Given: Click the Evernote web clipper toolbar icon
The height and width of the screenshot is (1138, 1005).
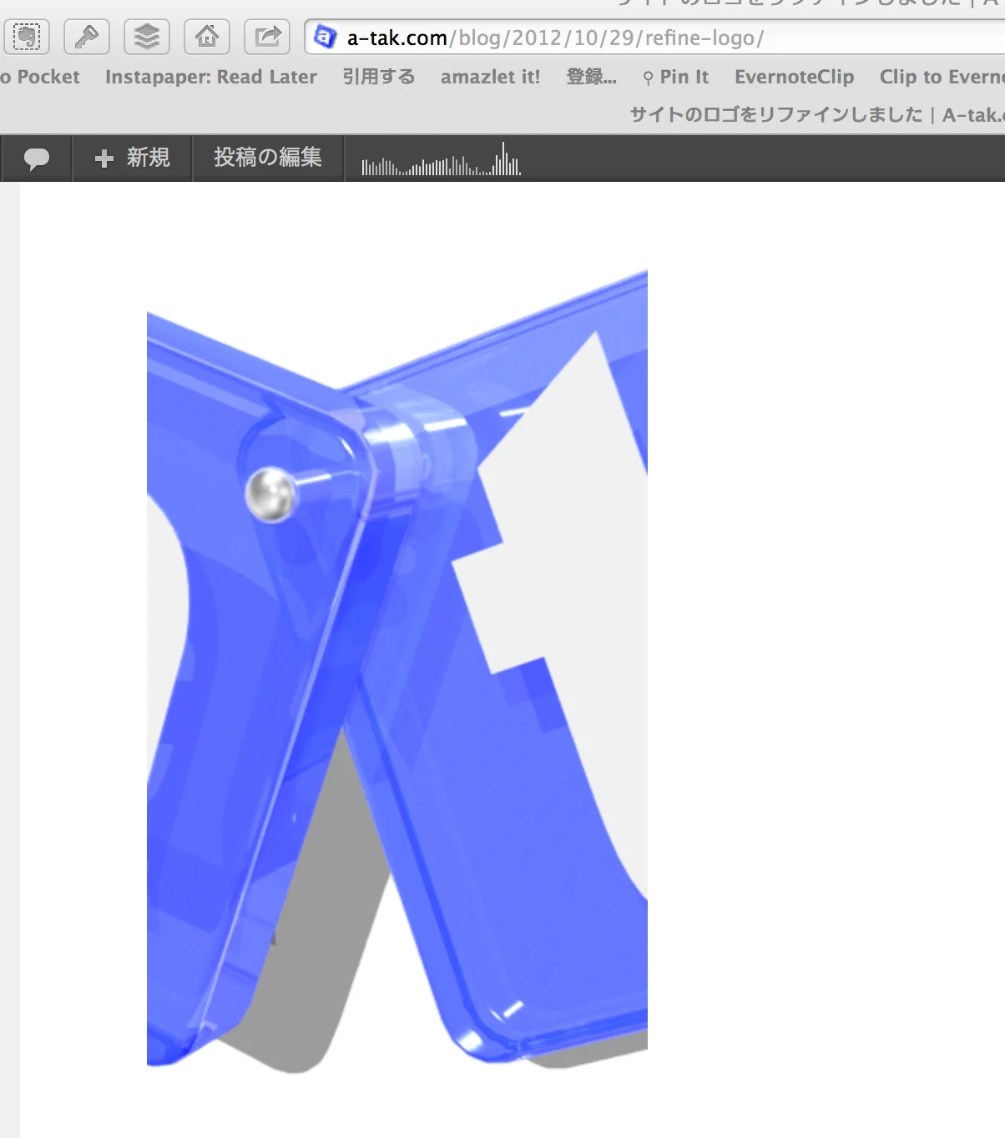Looking at the screenshot, I should tap(27, 37).
